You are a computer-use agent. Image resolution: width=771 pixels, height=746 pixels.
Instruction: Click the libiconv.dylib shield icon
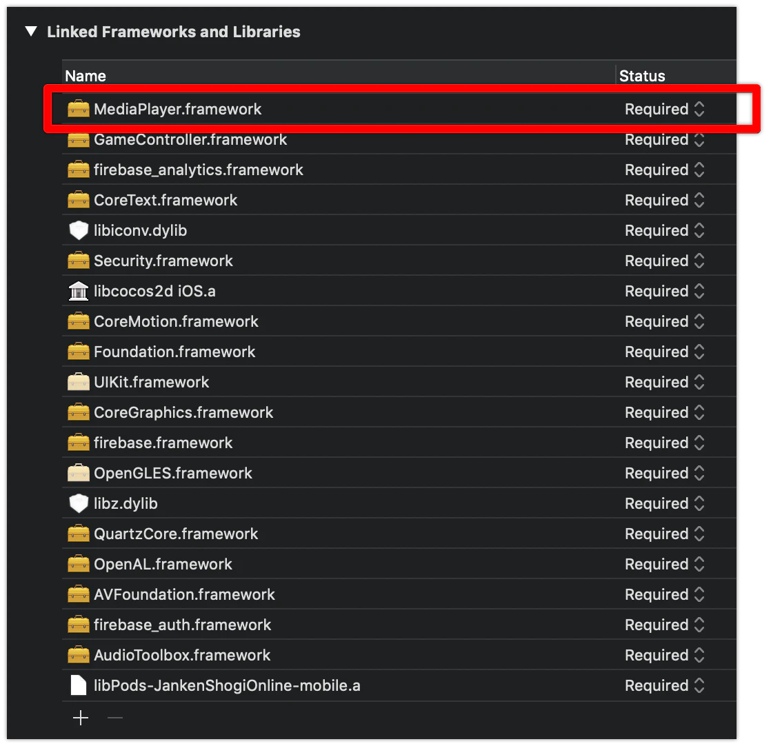(x=78, y=230)
